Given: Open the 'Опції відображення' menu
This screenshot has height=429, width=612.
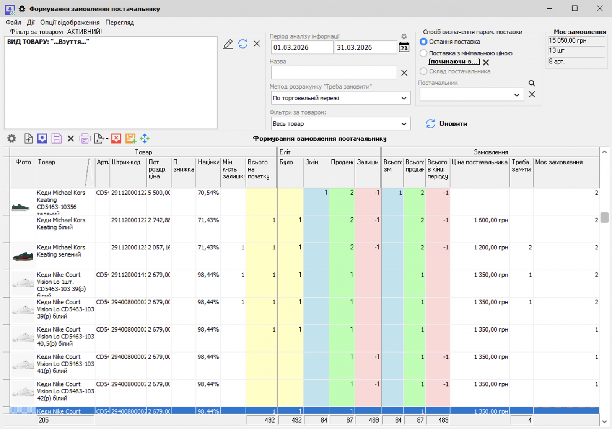Looking at the screenshot, I should [x=70, y=23].
